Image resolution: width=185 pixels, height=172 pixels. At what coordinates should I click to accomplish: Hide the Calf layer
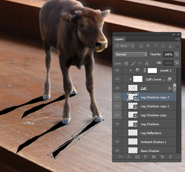[x=117, y=88]
